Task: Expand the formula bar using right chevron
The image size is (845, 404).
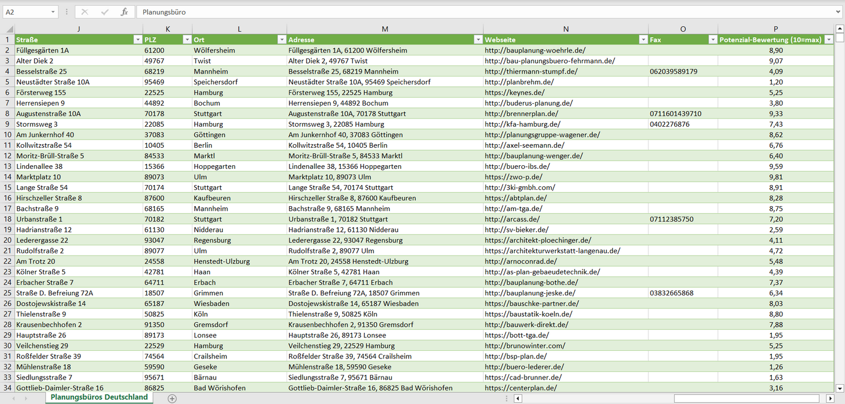Action: pyautogui.click(x=839, y=12)
